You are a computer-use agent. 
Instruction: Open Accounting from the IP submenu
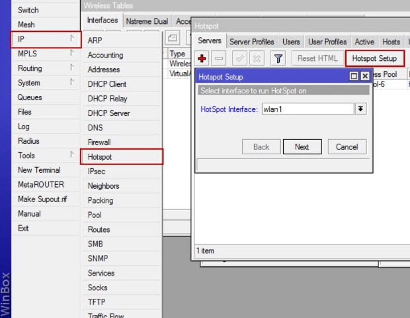(122, 55)
